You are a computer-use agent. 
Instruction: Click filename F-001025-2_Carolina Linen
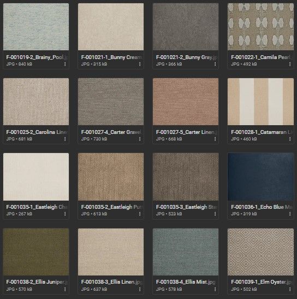37,132
